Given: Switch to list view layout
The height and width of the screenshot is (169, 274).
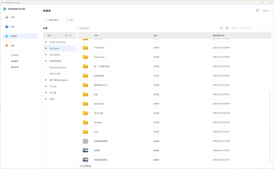Looking at the screenshot, I should 222,28.
